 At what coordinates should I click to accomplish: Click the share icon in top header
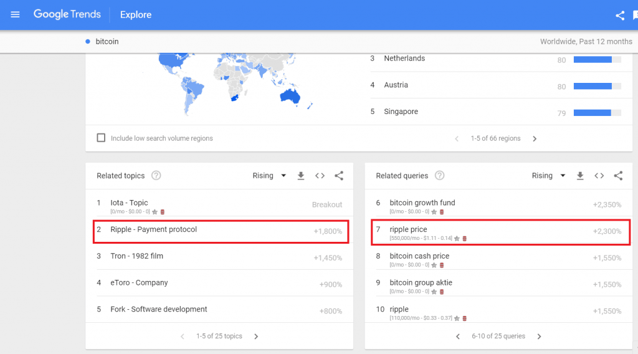click(620, 16)
